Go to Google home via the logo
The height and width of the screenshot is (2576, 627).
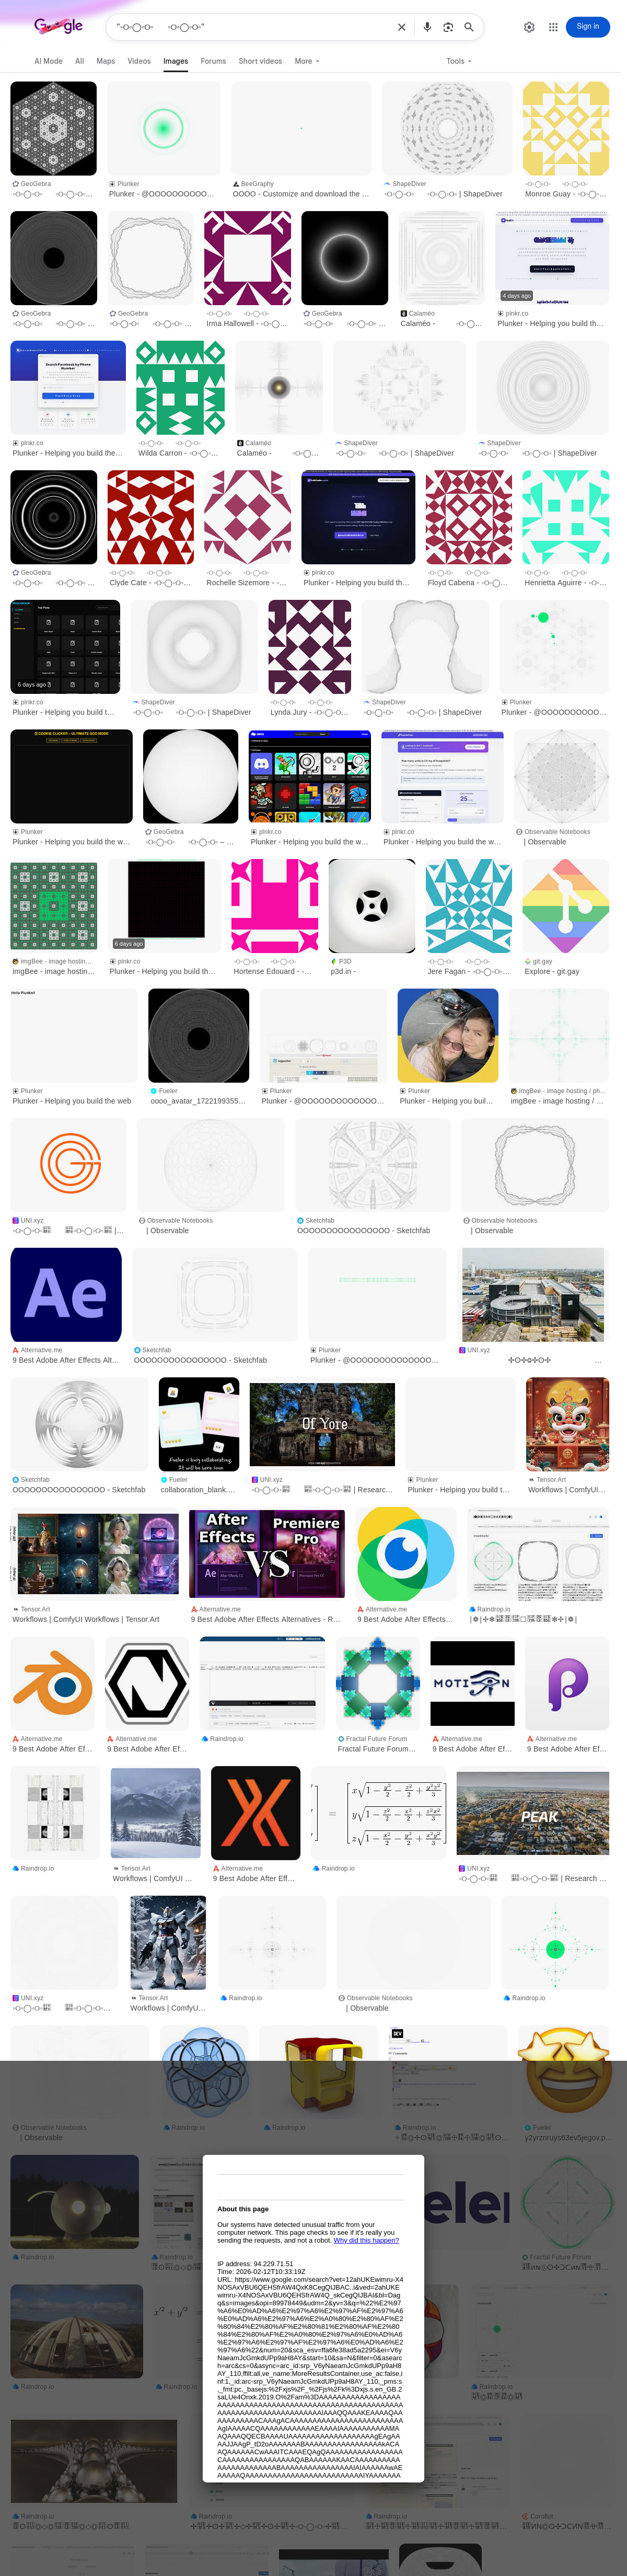pyautogui.click(x=58, y=26)
